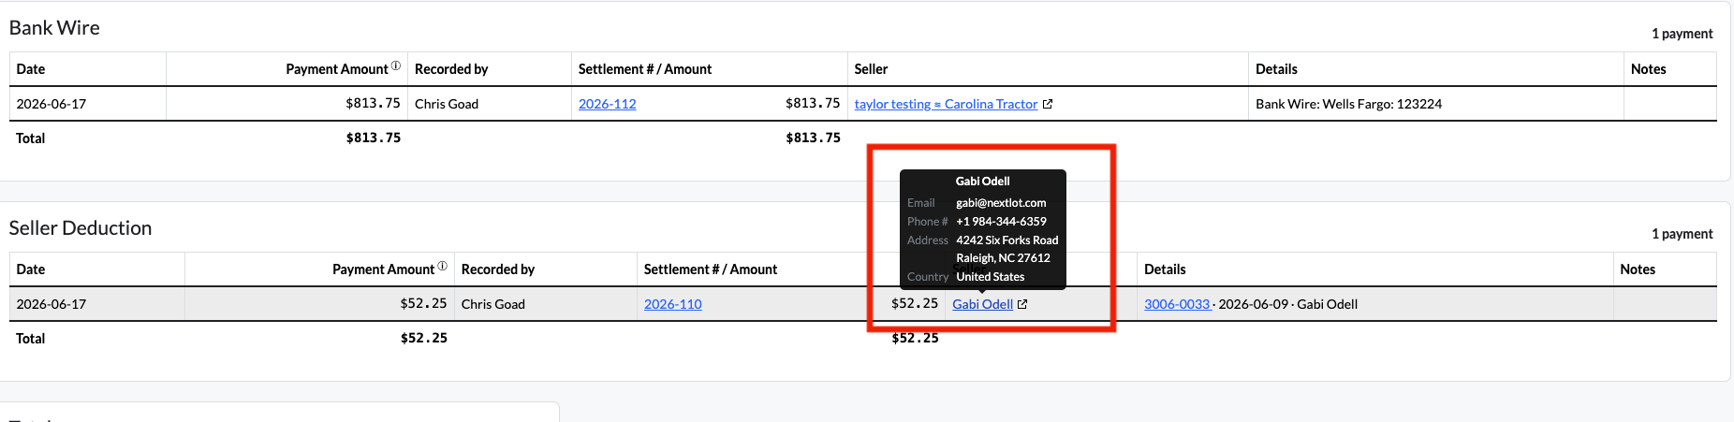Click Recorded by header in Seller Deduction table
Image resolution: width=1734 pixels, height=422 pixels.
click(x=498, y=269)
